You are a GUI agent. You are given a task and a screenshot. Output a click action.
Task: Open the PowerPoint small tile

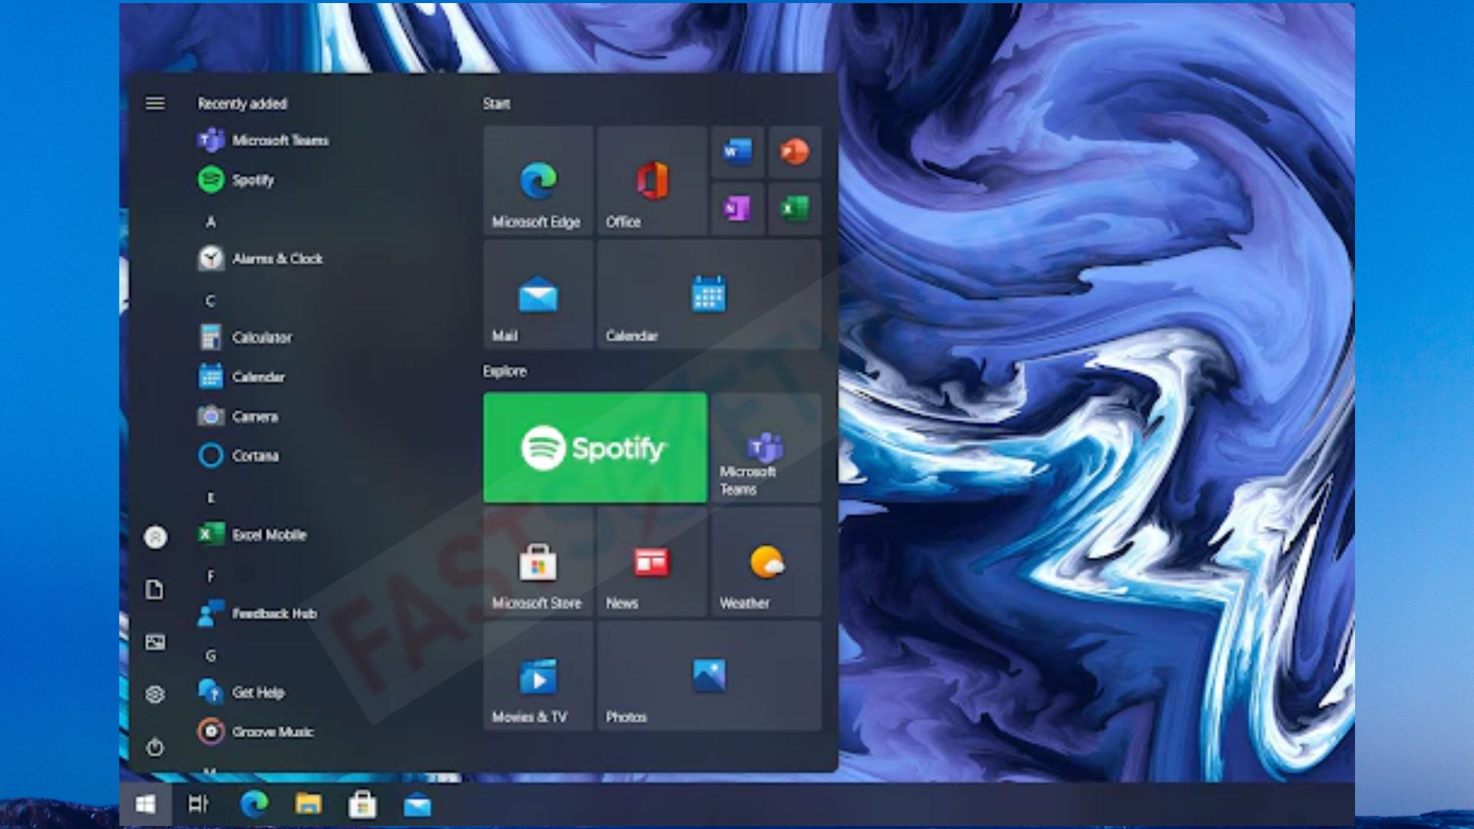795,152
